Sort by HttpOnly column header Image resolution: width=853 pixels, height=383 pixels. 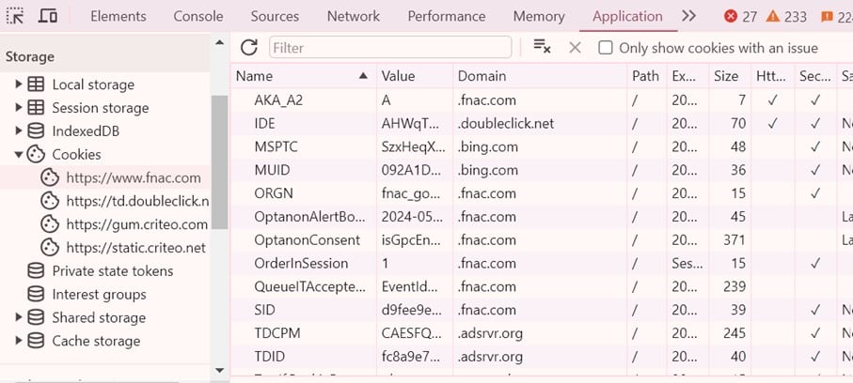pos(771,76)
